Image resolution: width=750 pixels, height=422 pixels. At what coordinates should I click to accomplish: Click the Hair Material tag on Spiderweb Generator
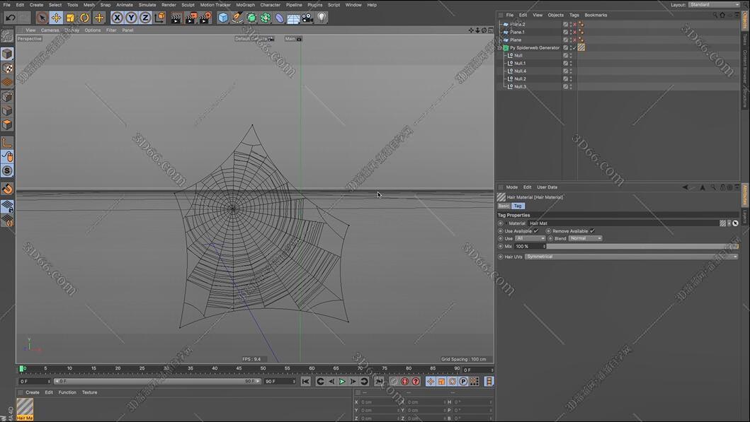coord(581,48)
